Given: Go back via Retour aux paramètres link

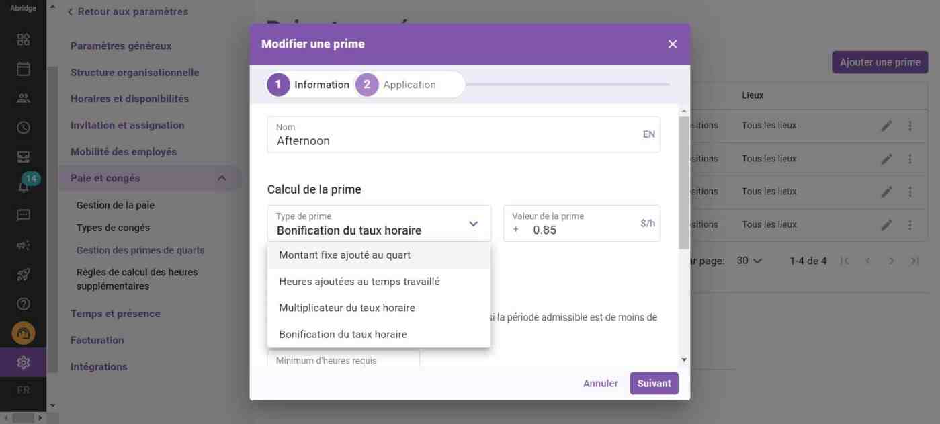Looking at the screenshot, I should tap(128, 11).
